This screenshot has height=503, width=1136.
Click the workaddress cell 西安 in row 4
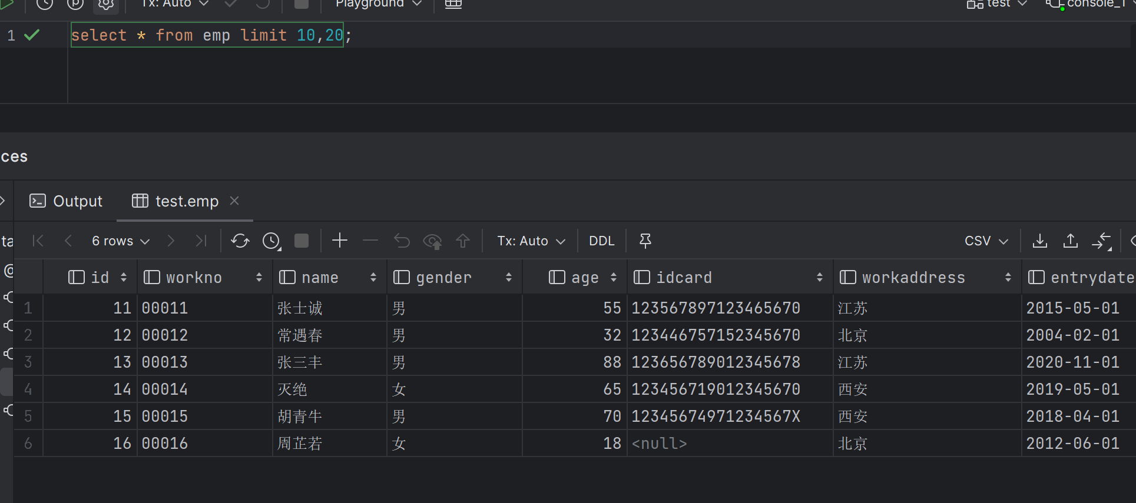point(928,389)
